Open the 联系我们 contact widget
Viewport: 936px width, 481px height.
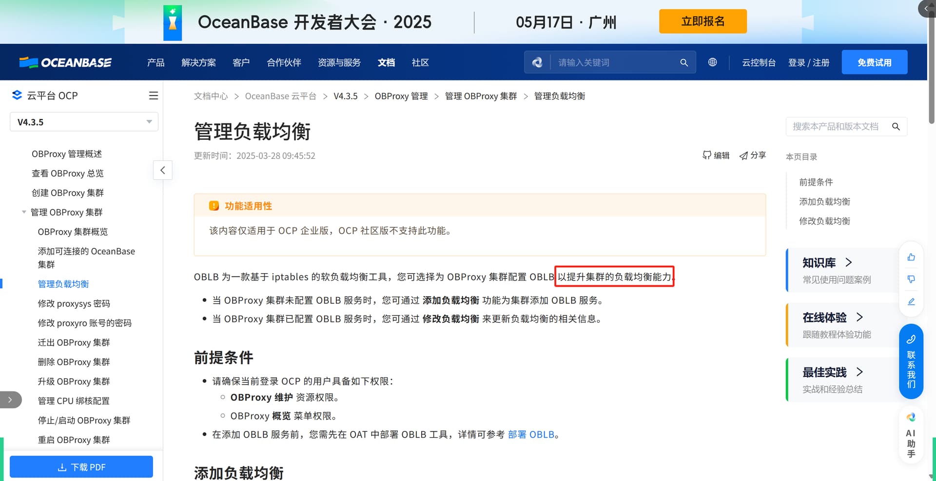click(911, 361)
